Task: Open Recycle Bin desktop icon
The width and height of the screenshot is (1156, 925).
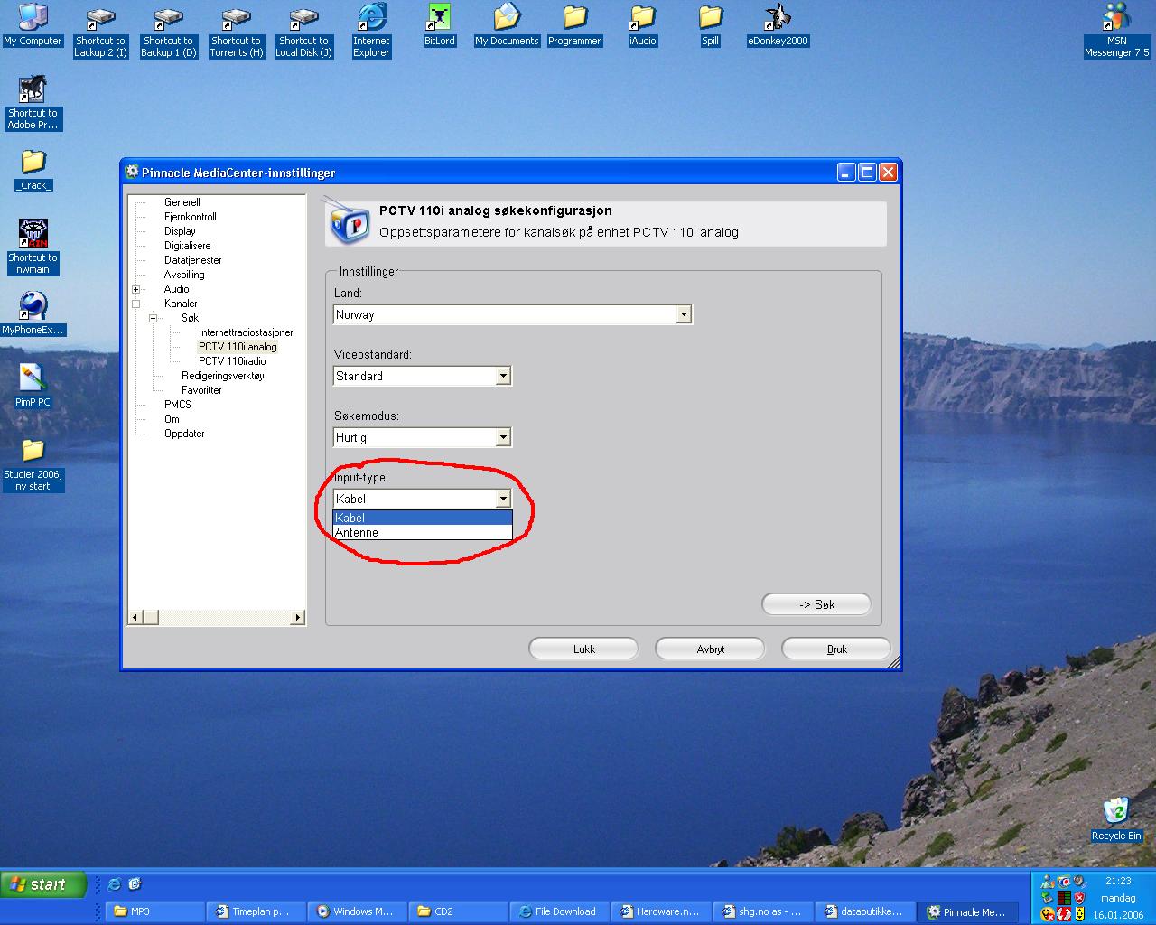Action: (x=1116, y=820)
